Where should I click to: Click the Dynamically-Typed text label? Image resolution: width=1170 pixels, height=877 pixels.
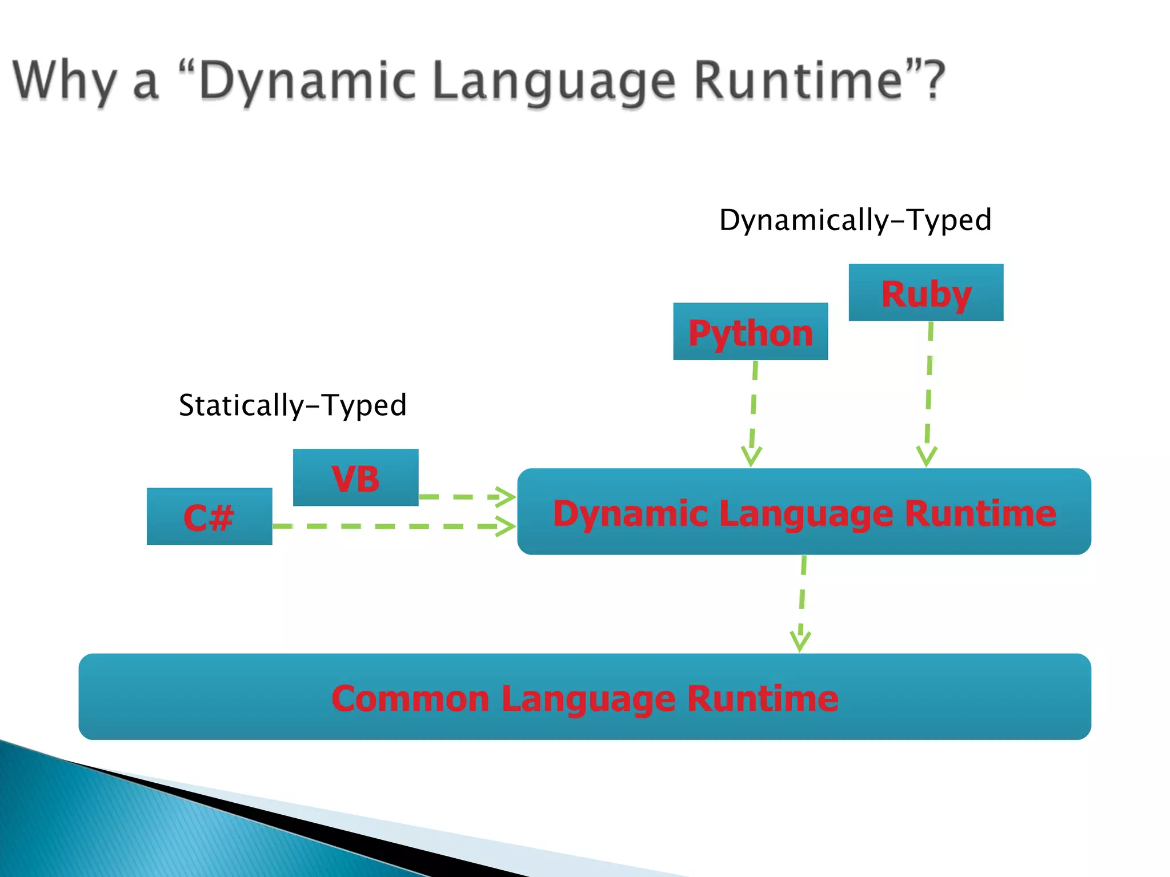point(855,220)
